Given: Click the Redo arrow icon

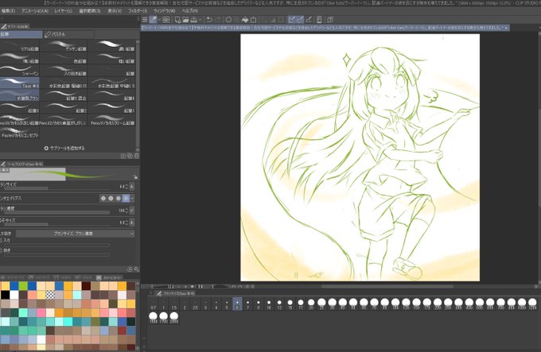Looking at the screenshot, I should click(217, 20).
